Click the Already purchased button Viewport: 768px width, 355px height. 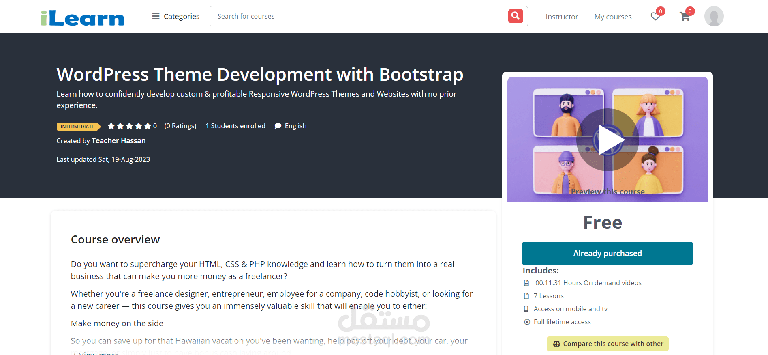pos(607,253)
